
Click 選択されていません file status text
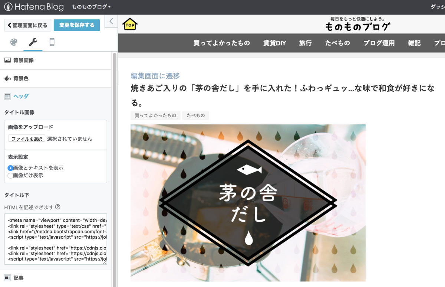(x=70, y=139)
